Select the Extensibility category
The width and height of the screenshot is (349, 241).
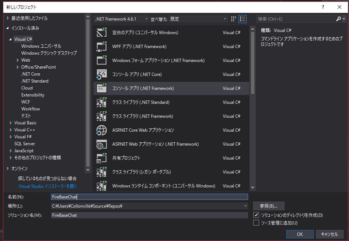pyautogui.click(x=33, y=95)
